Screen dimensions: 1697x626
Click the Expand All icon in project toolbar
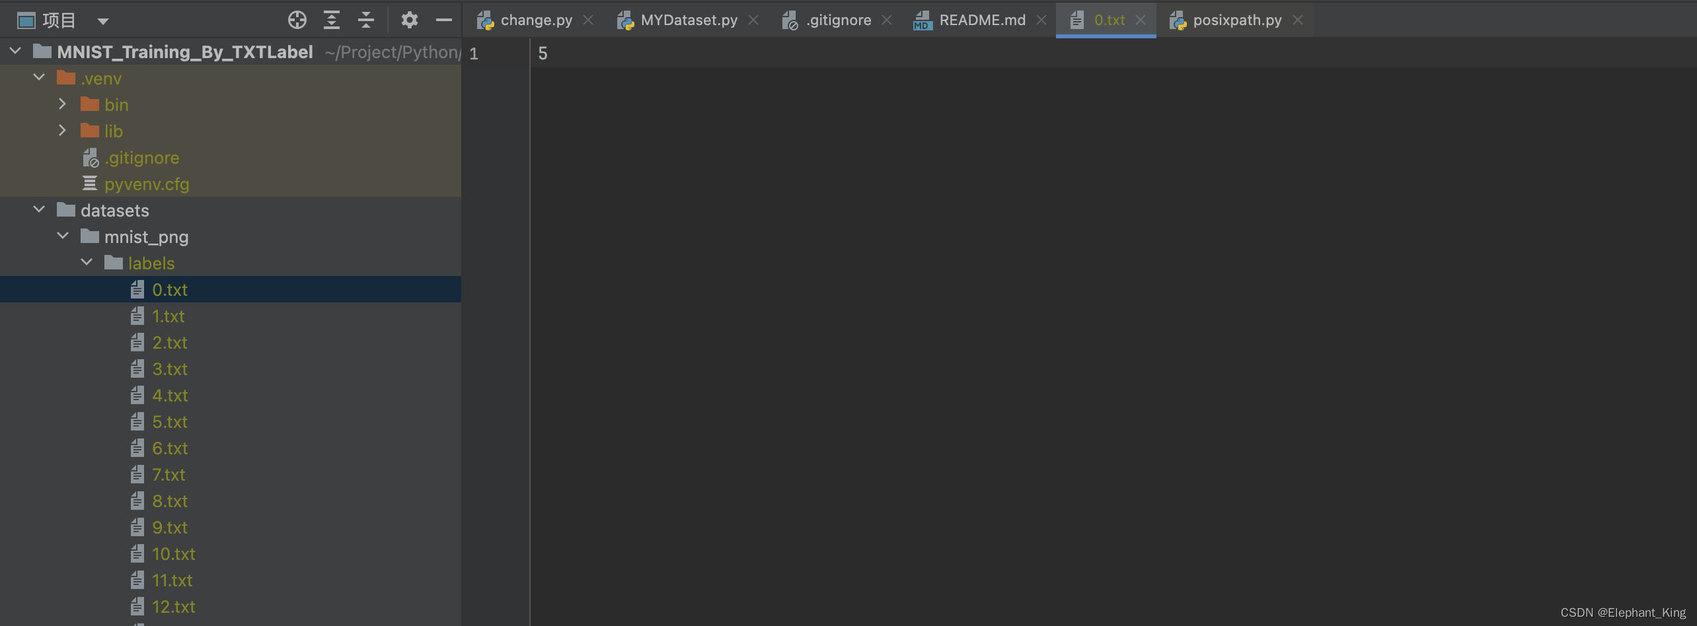pyautogui.click(x=332, y=20)
